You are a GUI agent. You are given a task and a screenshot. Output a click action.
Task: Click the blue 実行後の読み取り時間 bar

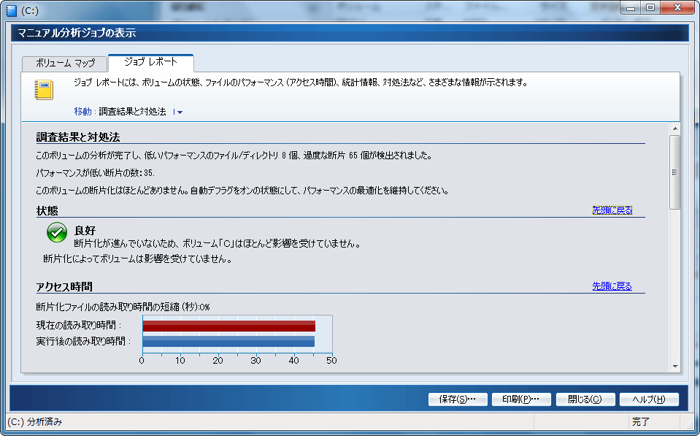pyautogui.click(x=228, y=341)
